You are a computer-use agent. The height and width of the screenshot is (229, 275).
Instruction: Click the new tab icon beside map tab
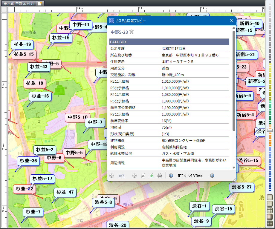point(40,3)
